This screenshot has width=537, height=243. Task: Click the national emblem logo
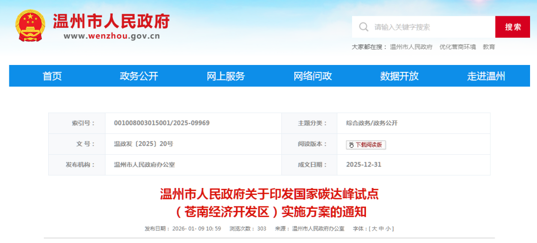tap(30, 26)
